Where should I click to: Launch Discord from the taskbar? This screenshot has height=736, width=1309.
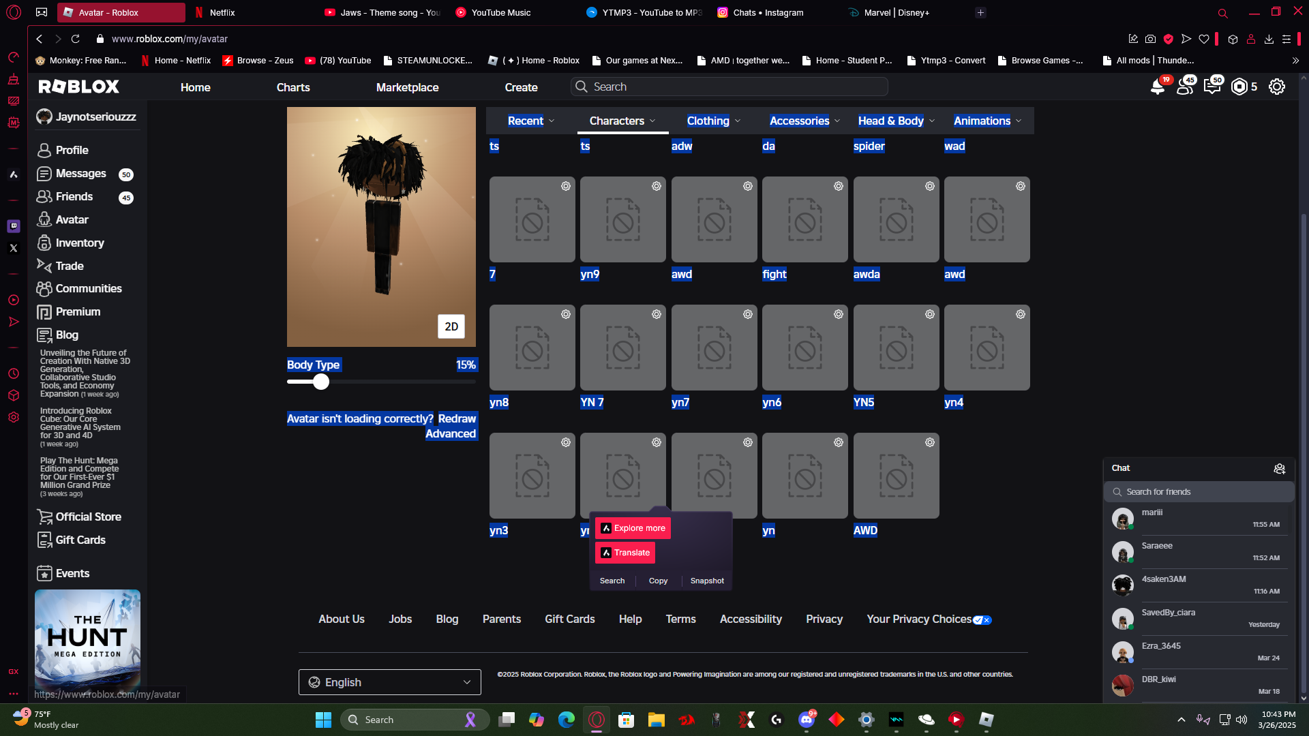pos(806,720)
